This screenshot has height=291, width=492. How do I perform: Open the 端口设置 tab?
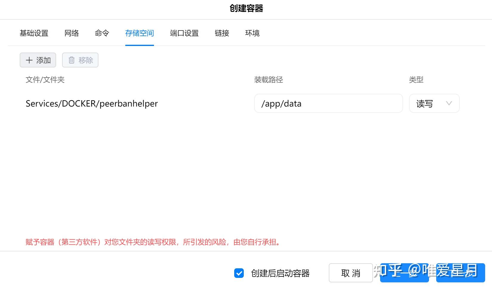point(184,33)
